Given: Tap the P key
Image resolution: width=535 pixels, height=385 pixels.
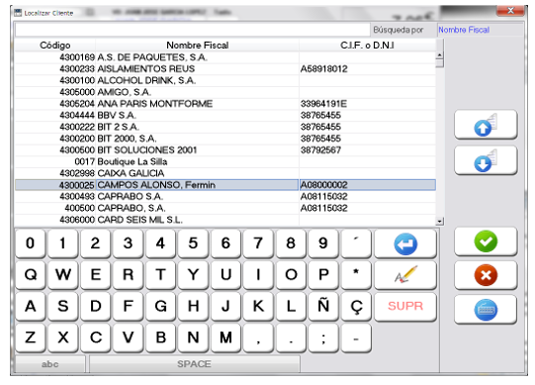Looking at the screenshot, I should [x=323, y=275].
